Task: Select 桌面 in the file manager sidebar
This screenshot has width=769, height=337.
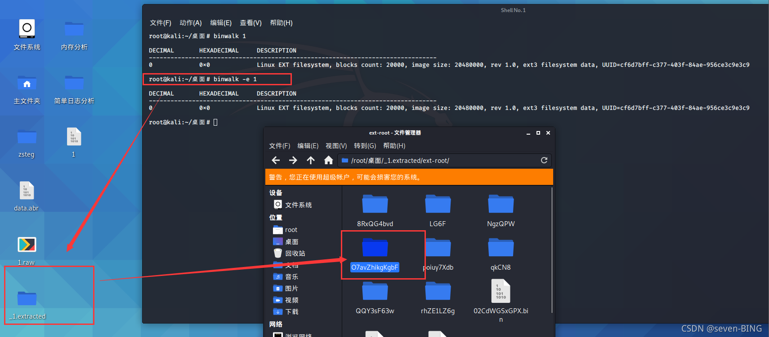Action: 286,241
